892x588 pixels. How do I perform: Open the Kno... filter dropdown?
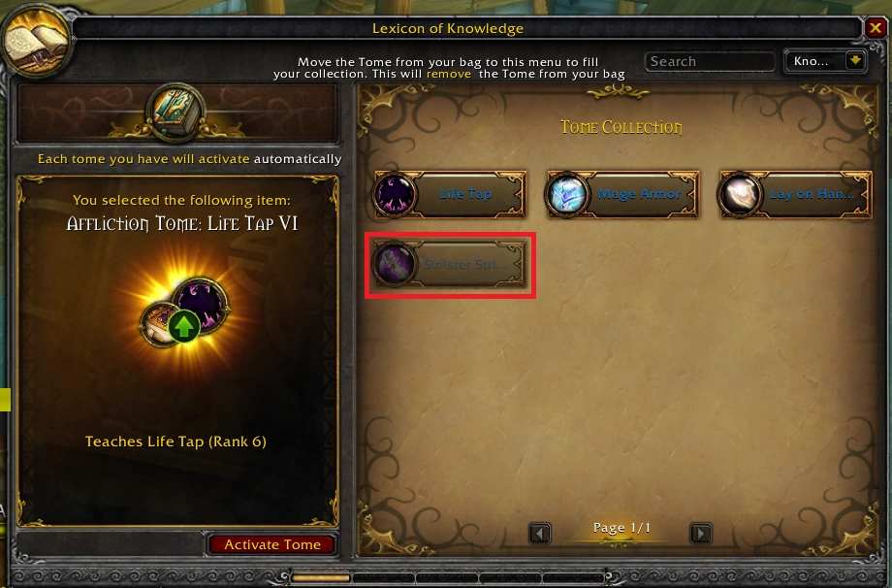(x=825, y=61)
